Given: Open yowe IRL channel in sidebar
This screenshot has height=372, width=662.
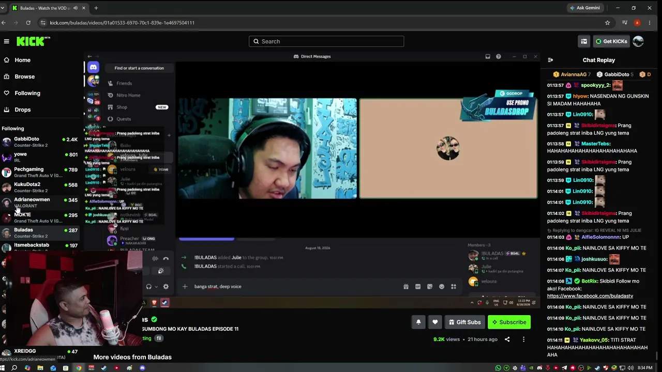Looking at the screenshot, I should click(40, 157).
